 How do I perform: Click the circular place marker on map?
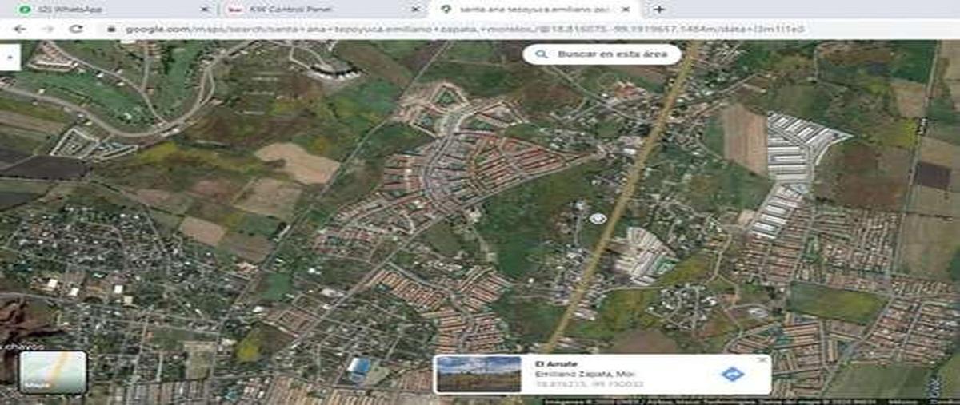[596, 218]
